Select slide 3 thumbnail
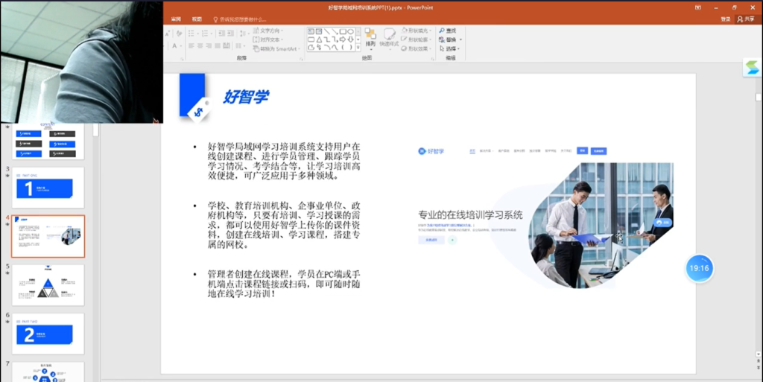The height and width of the screenshot is (382, 763). [48, 188]
